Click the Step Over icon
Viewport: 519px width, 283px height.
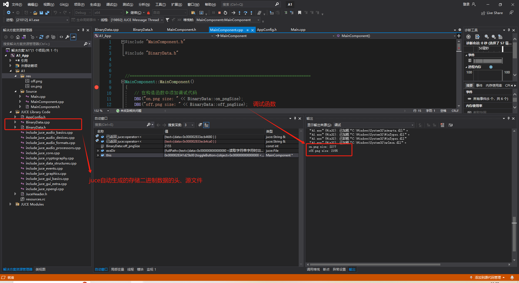[x=245, y=13]
